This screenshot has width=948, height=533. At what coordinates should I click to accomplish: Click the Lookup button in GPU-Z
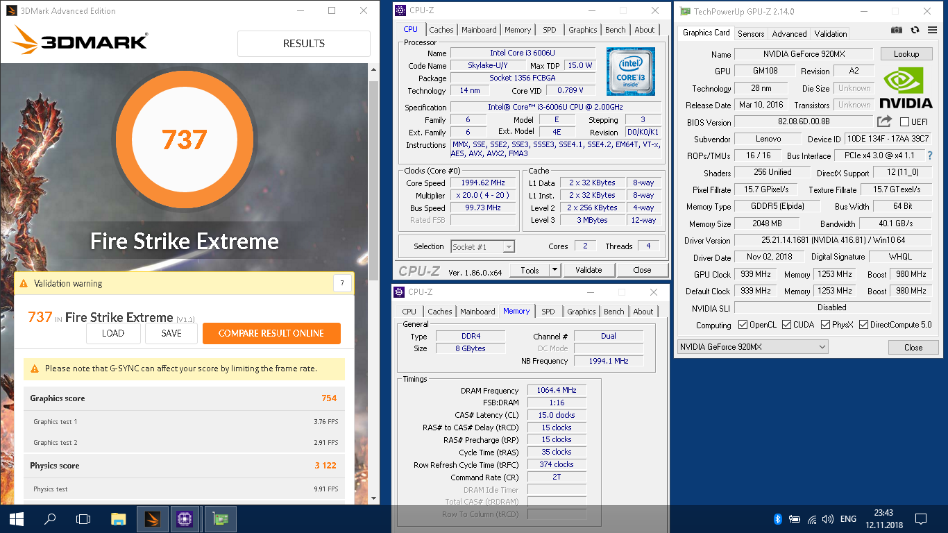[x=906, y=54]
